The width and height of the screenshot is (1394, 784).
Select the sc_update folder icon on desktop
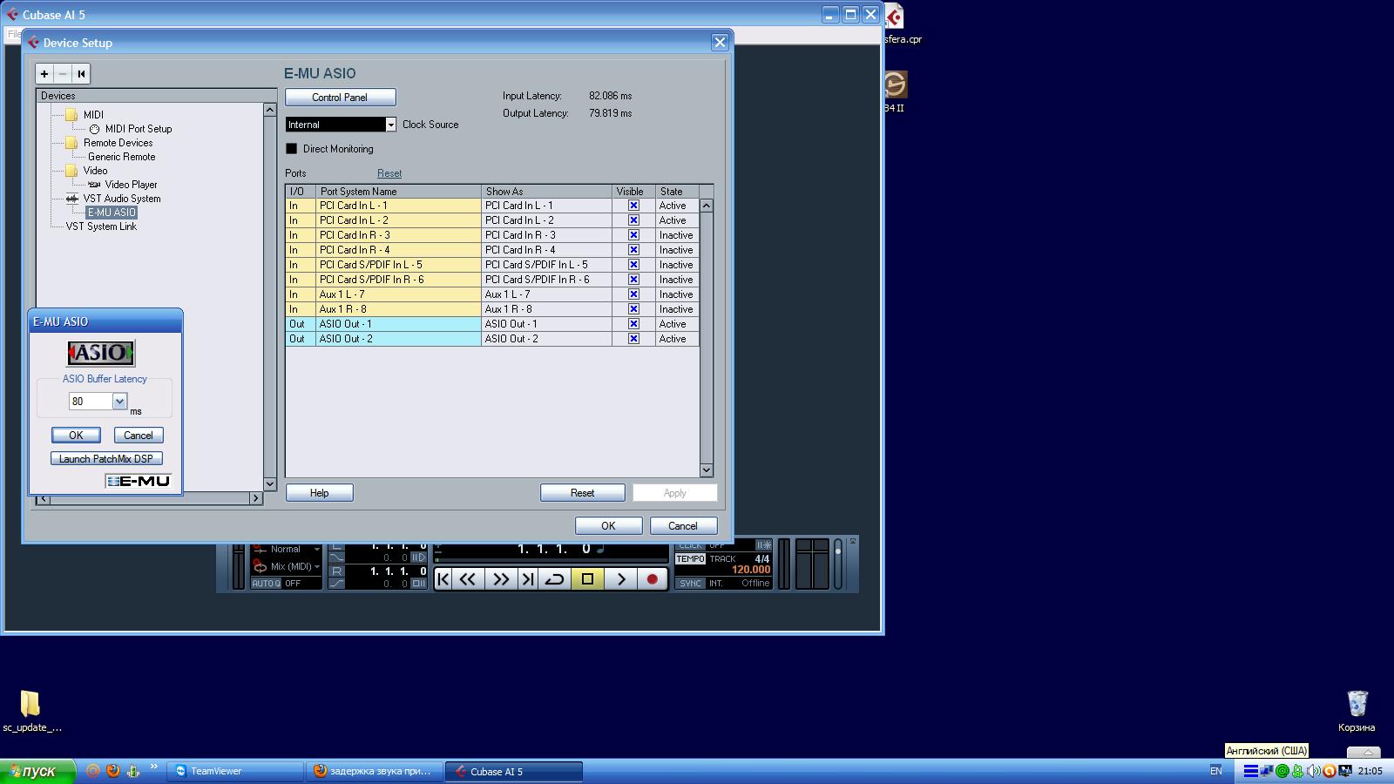pos(30,703)
